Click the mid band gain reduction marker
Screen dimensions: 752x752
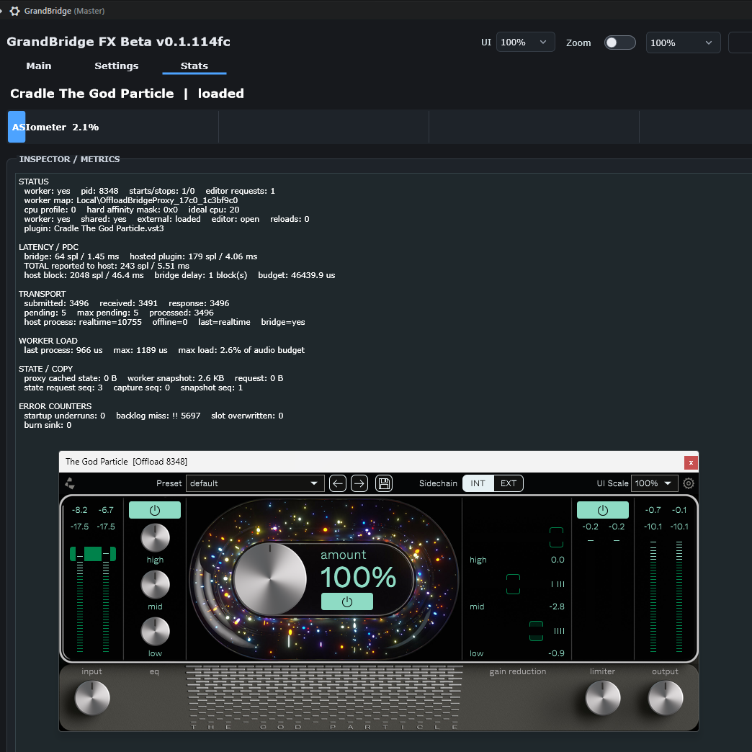(x=513, y=584)
